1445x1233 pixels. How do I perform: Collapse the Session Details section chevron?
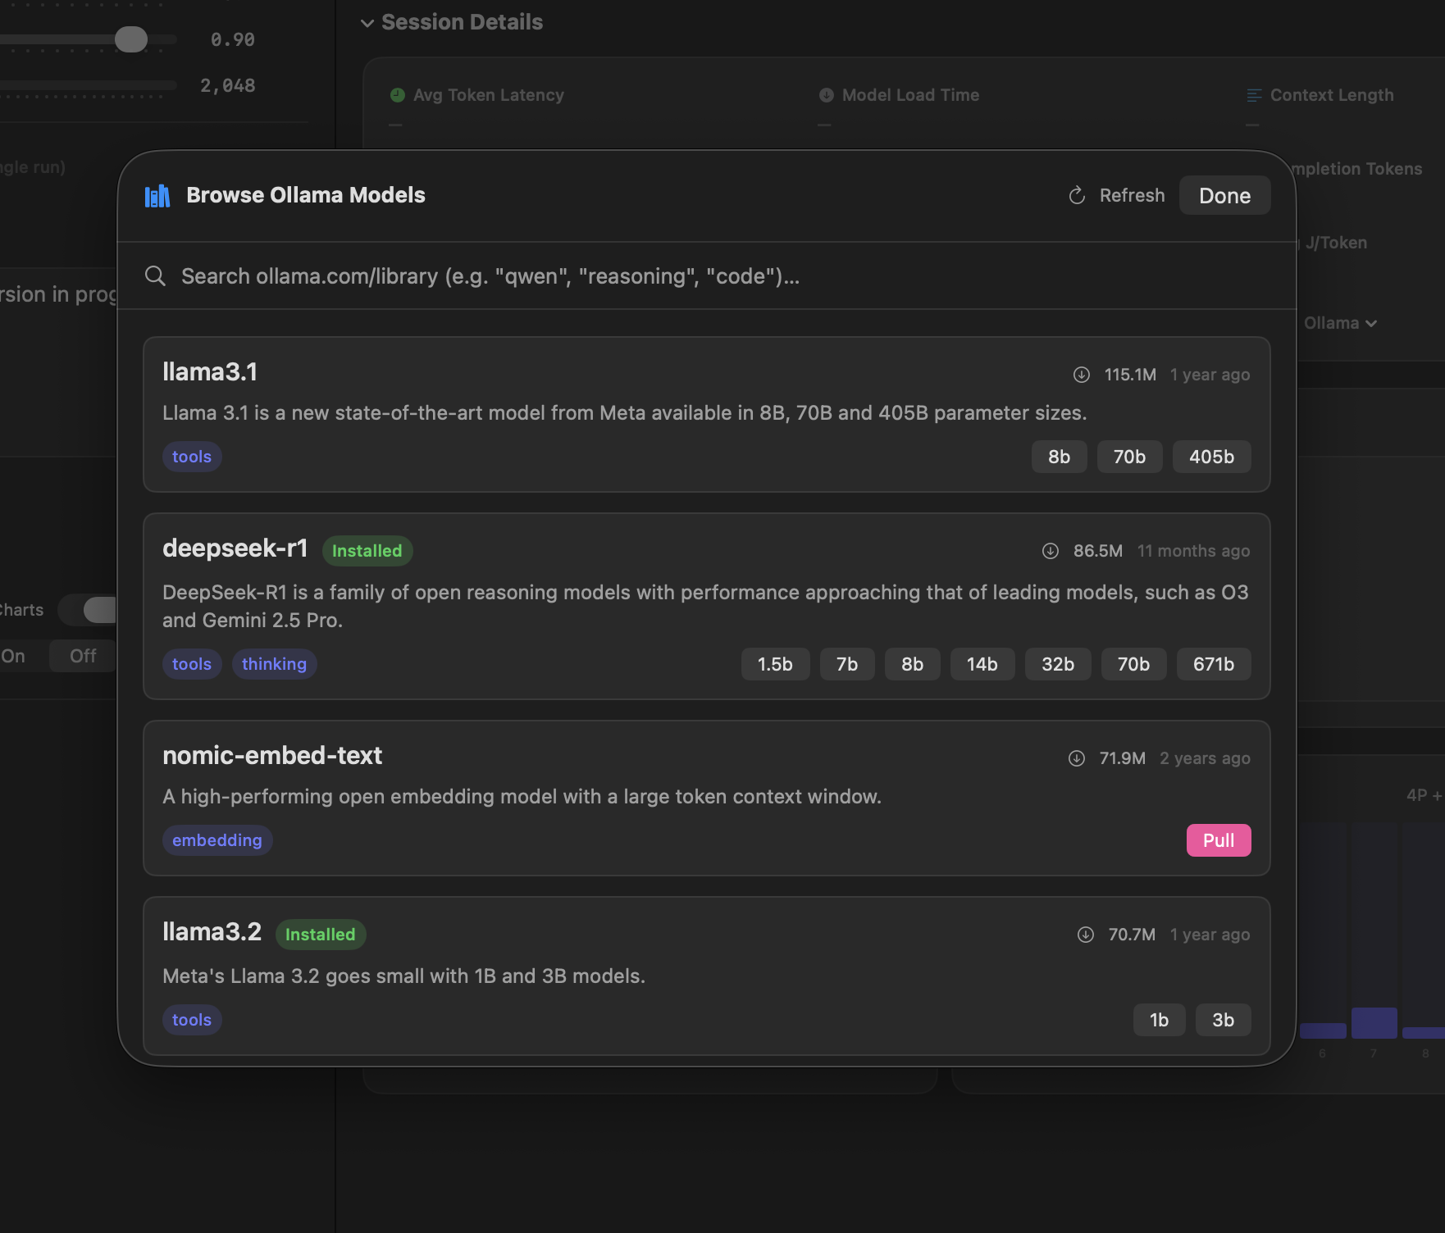coord(367,23)
